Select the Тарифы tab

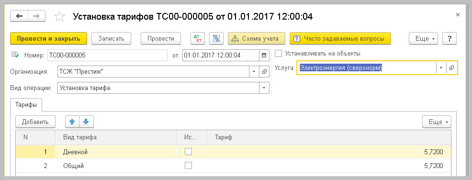26,105
